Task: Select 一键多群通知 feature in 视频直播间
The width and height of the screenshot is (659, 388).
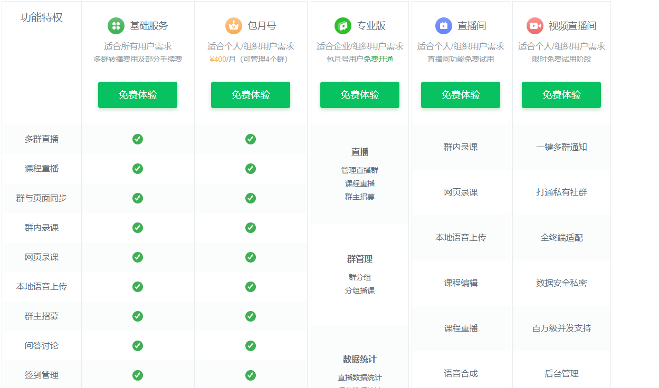Action: tap(561, 147)
